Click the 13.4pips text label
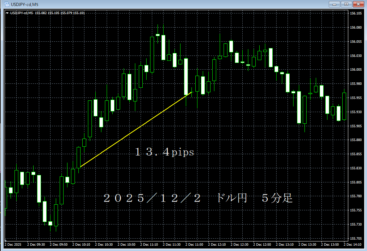This screenshot has width=367, height=251. coord(164,152)
